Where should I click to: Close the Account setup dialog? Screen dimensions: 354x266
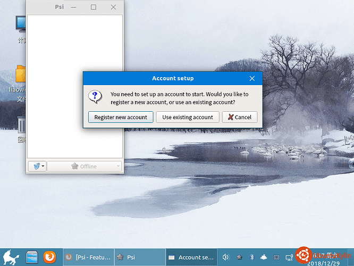point(252,78)
